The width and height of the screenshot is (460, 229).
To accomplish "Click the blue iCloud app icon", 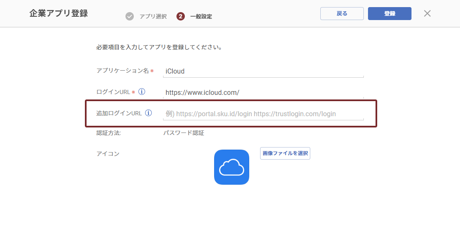I will click(x=232, y=167).
